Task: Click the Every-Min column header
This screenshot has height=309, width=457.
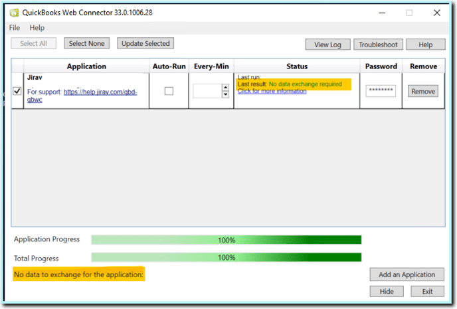Action: click(x=211, y=66)
